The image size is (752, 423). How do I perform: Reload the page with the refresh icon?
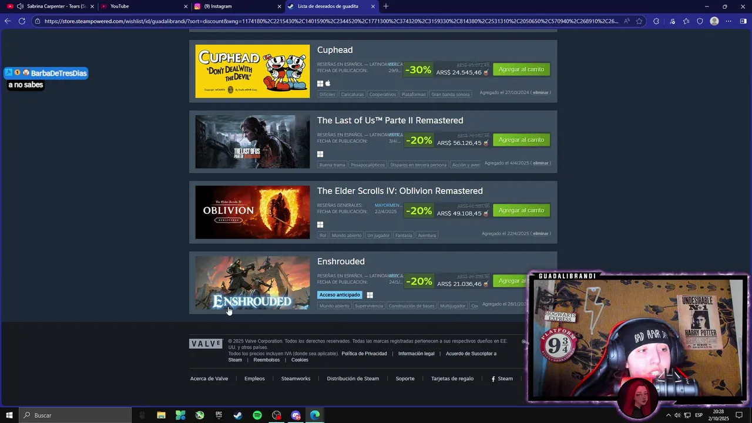(22, 21)
